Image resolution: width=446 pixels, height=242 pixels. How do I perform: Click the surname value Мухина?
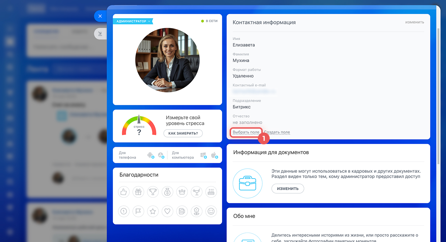pos(241,60)
